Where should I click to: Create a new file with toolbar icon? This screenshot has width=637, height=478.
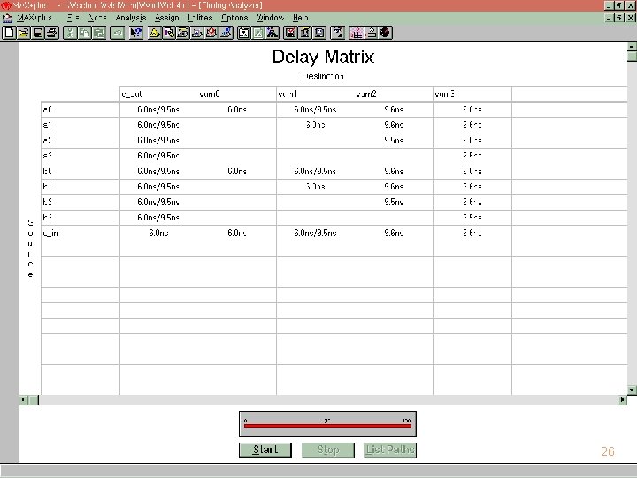click(9, 33)
